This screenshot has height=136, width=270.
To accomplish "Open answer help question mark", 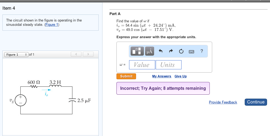I will click(202, 51).
